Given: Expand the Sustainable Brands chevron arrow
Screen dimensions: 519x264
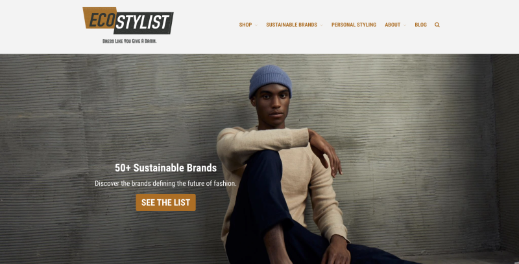Looking at the screenshot, I should [321, 25].
